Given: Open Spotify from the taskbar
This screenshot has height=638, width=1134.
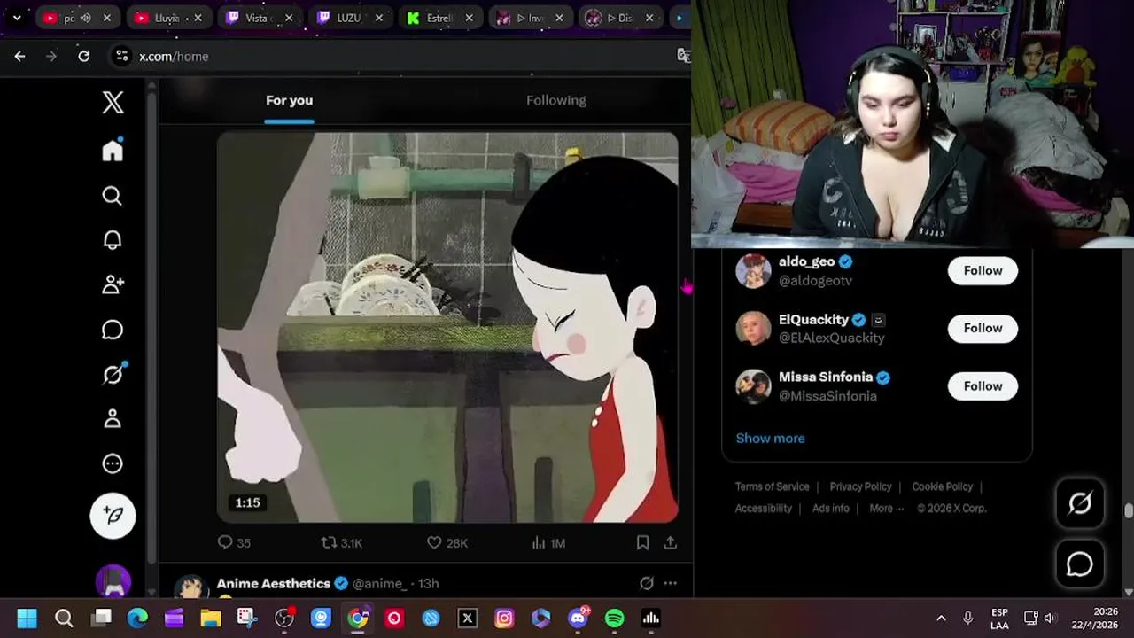Looking at the screenshot, I should [x=614, y=619].
